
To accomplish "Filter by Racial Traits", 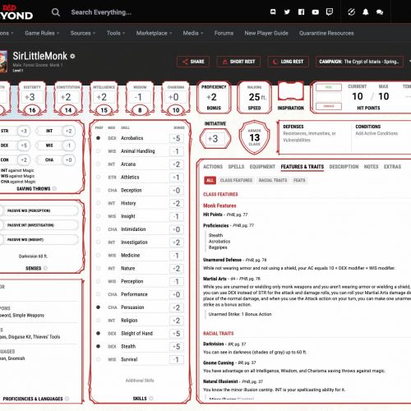I will [x=273, y=180].
